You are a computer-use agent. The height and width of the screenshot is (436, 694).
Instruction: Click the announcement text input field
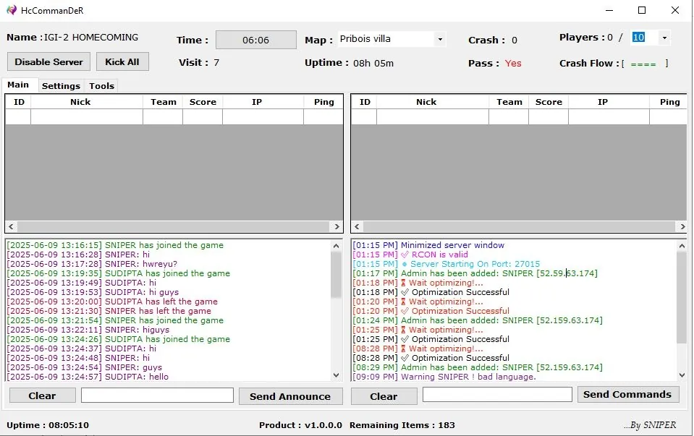coord(156,395)
